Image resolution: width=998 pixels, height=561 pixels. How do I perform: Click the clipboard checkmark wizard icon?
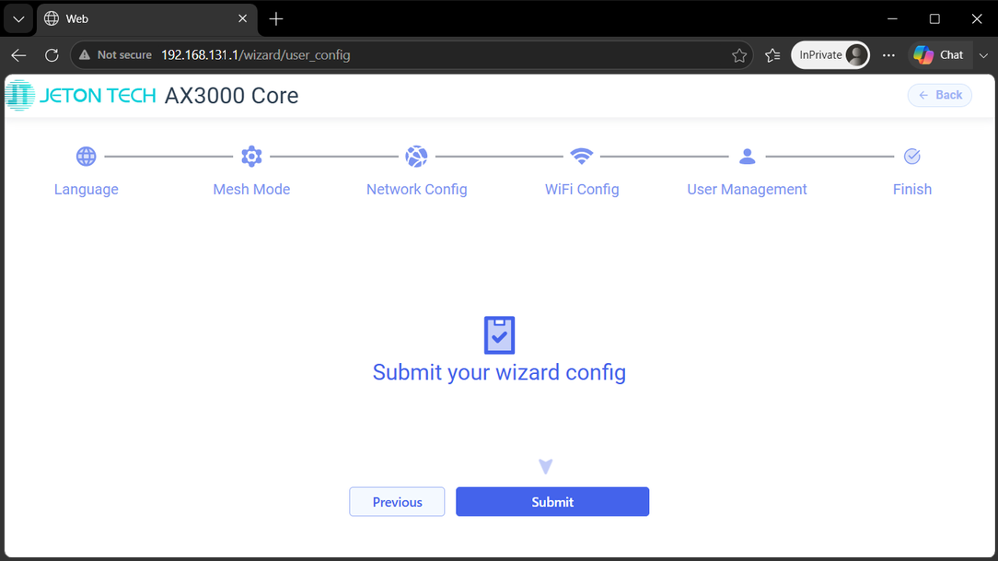click(499, 335)
